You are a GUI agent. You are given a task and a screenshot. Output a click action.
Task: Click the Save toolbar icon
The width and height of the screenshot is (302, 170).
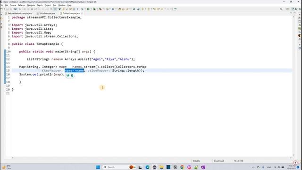click(x=8, y=9)
